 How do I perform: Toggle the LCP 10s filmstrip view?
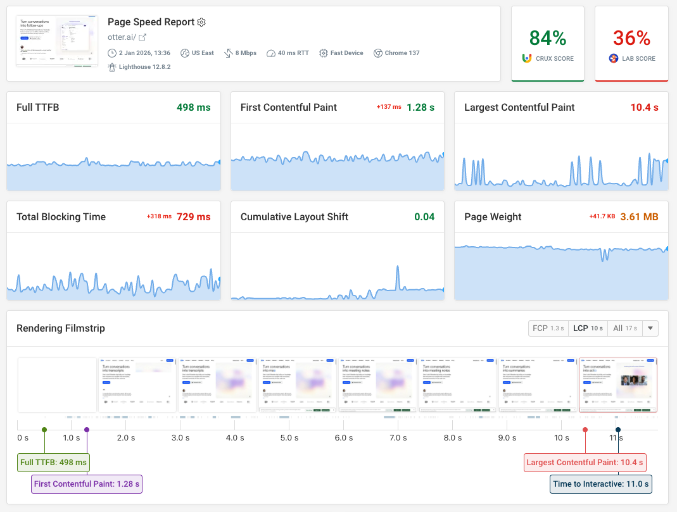point(587,328)
